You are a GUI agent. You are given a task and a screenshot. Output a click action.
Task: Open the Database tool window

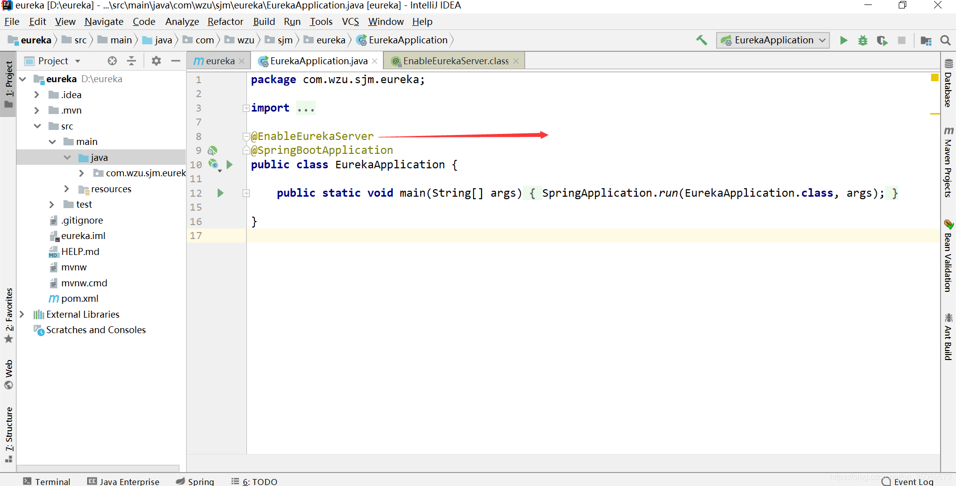point(948,83)
